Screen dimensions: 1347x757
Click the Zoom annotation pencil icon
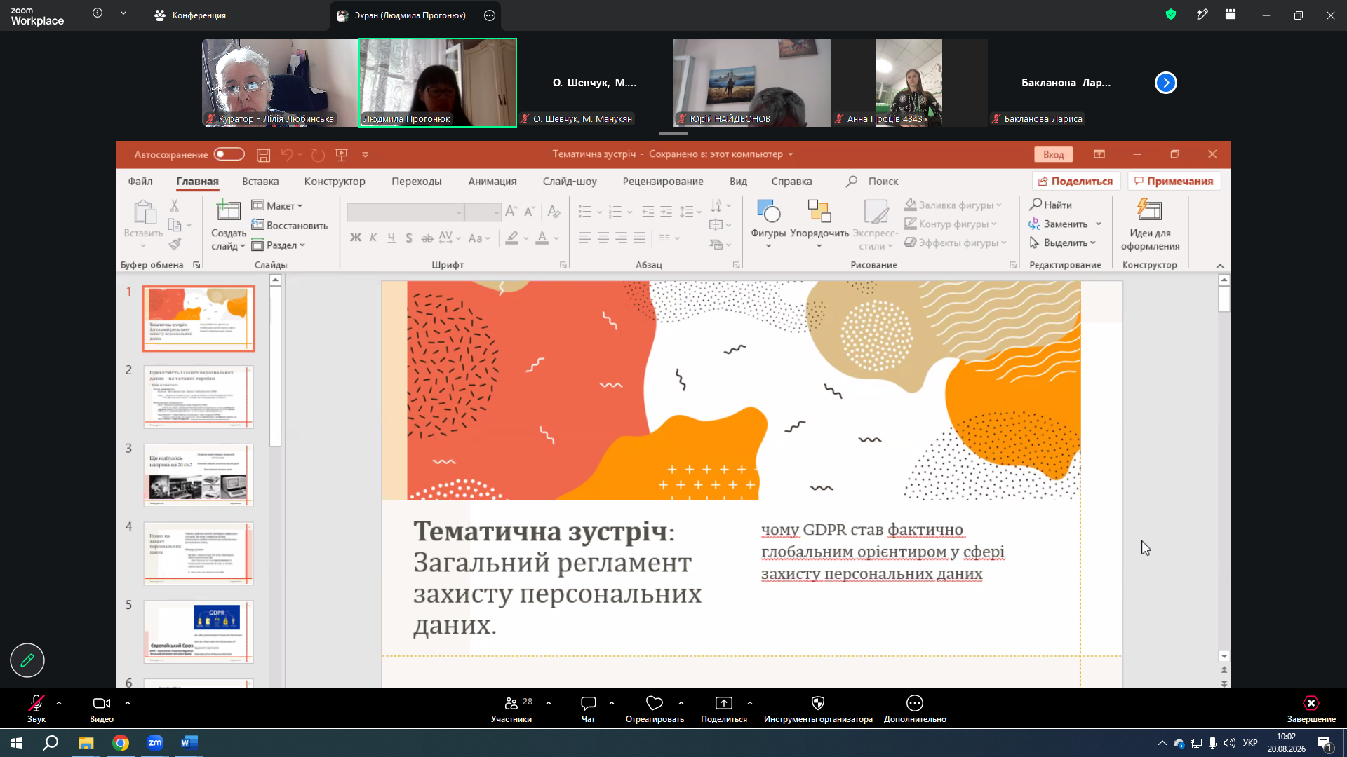27,660
